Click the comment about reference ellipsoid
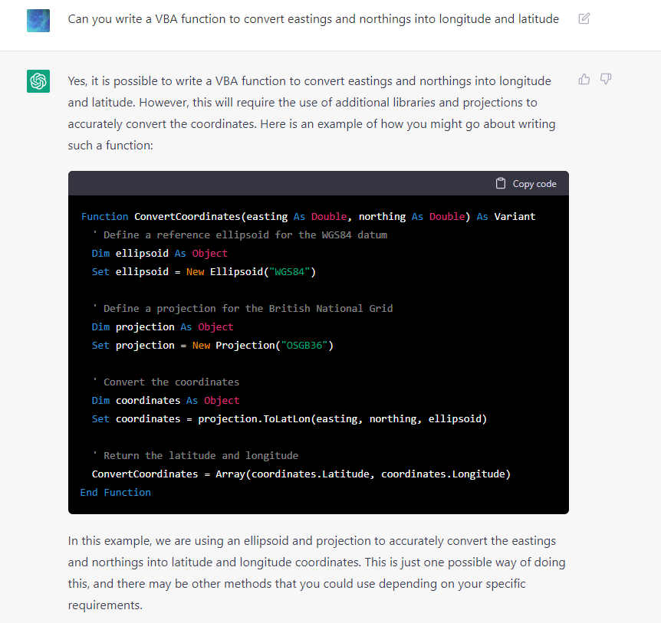 [239, 235]
